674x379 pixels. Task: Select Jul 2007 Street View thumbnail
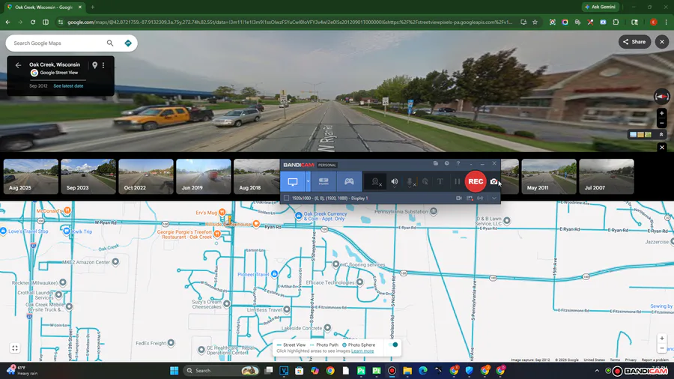coord(607,177)
